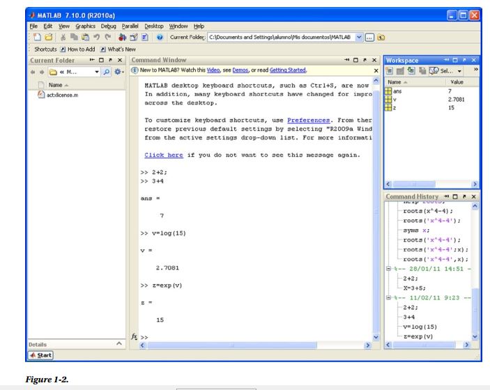The image size is (490, 390).
Task: Open the File menu
Action: [33, 26]
